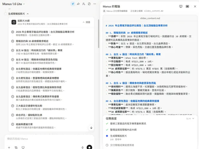Image resolution: width=199 pixels, height=149 pixels.
Task: Click the monitor icon in the input bar
Action: (23, 147)
